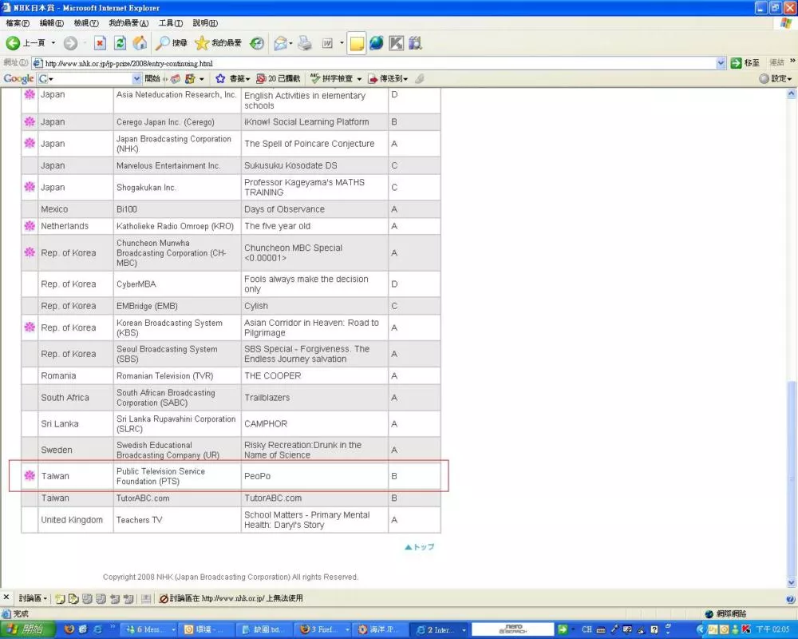Click the page vertical scrollbar down arrow

pos(792,582)
